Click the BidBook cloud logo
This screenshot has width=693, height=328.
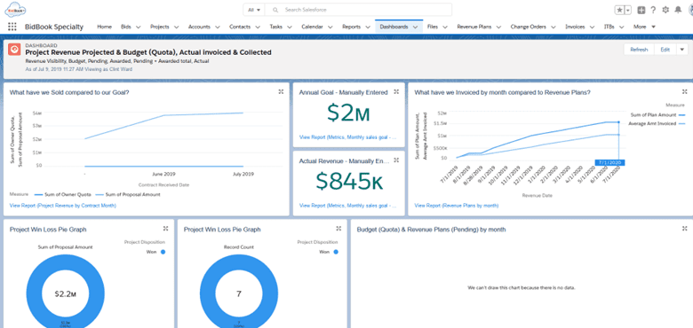pos(15,9)
